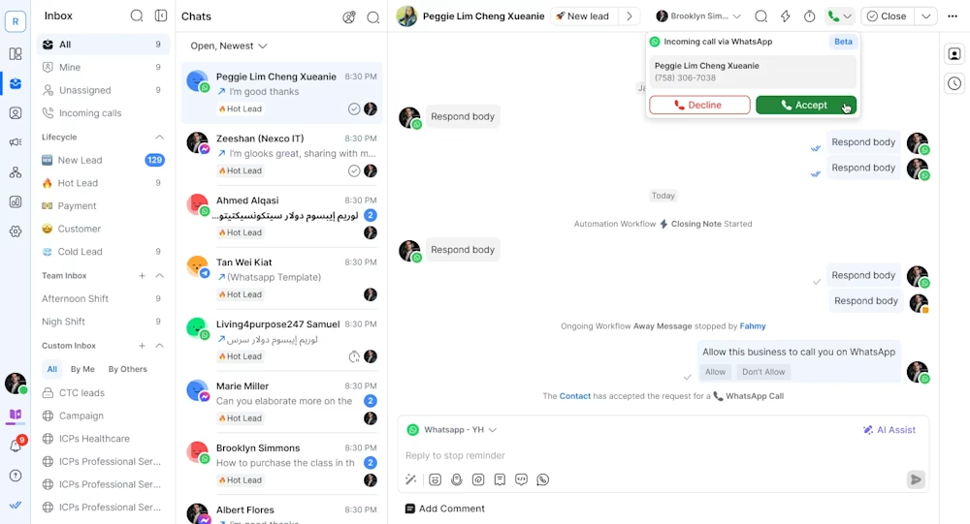Click the snippets icon in composer

[x=500, y=479]
